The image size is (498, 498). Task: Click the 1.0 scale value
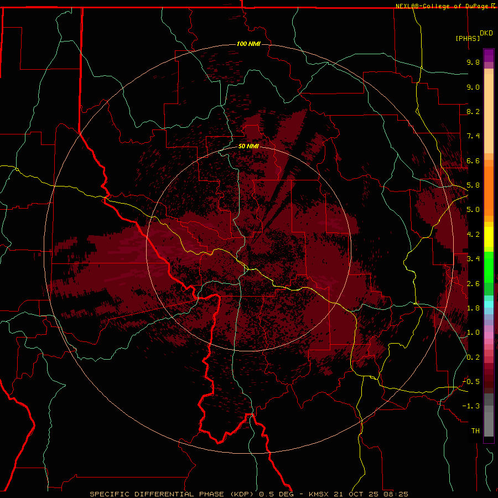[x=473, y=333]
